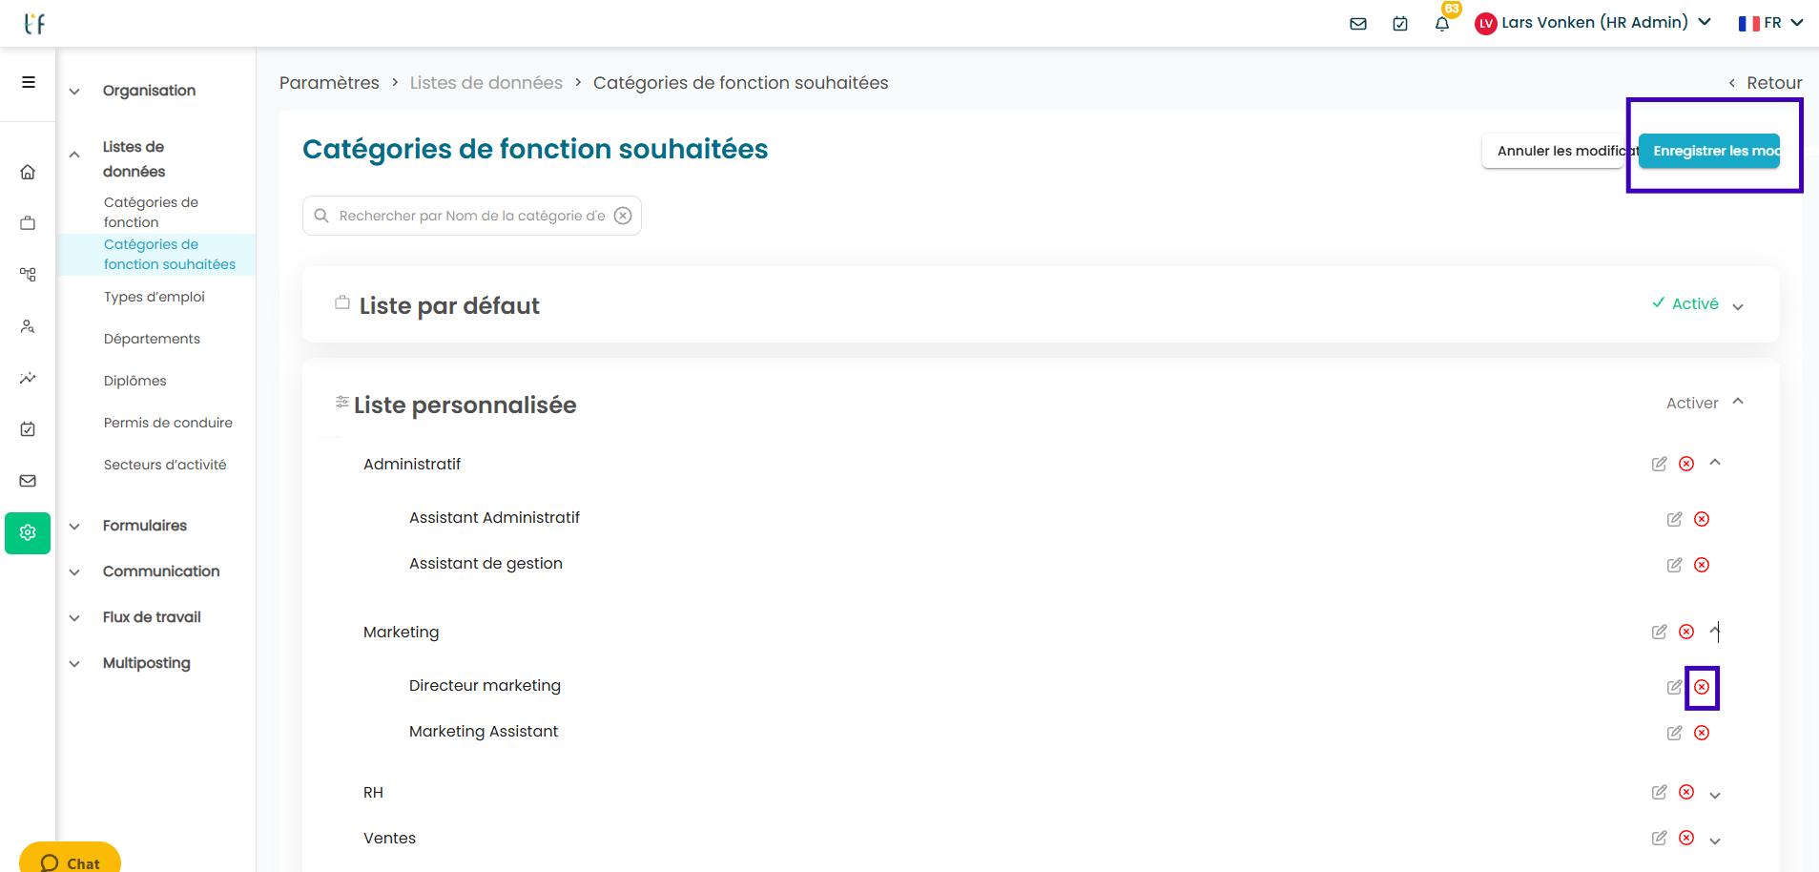Clear the category search field
Viewport: 1819px width, 872px height.
[x=623, y=216]
